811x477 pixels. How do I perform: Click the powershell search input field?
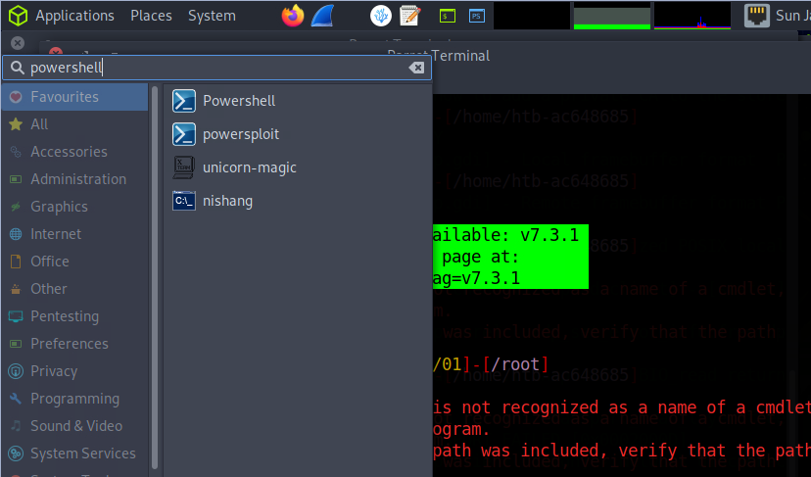click(217, 68)
